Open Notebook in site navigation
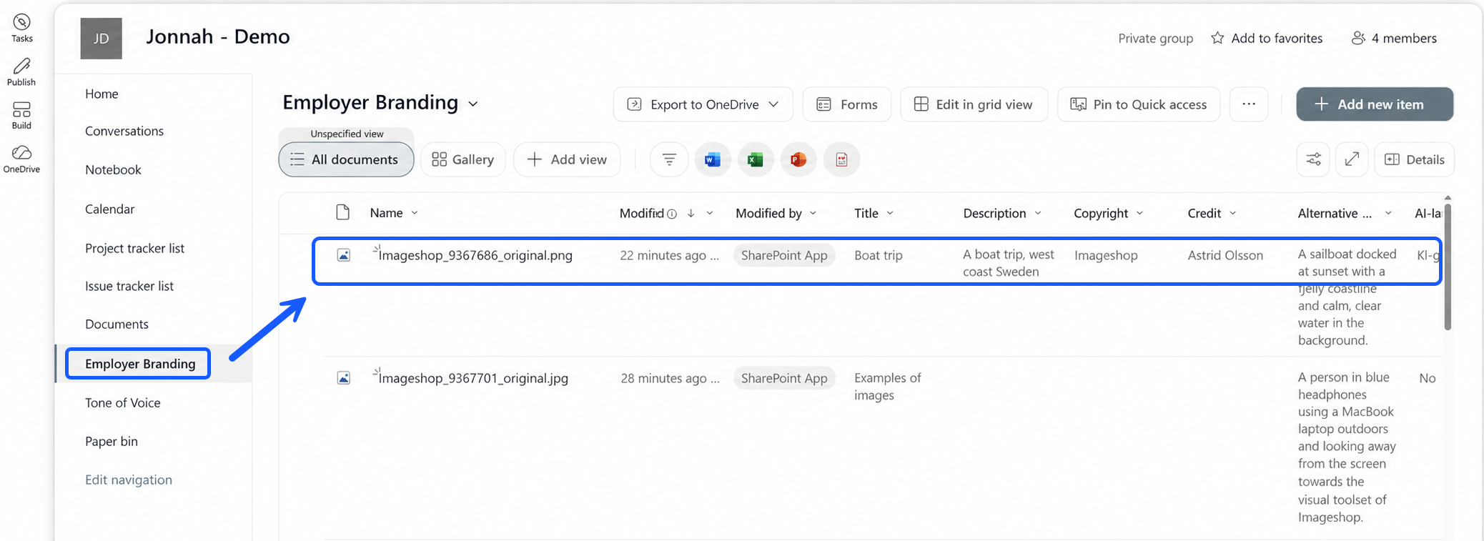Viewport: 1484px width, 541px height. pyautogui.click(x=113, y=169)
